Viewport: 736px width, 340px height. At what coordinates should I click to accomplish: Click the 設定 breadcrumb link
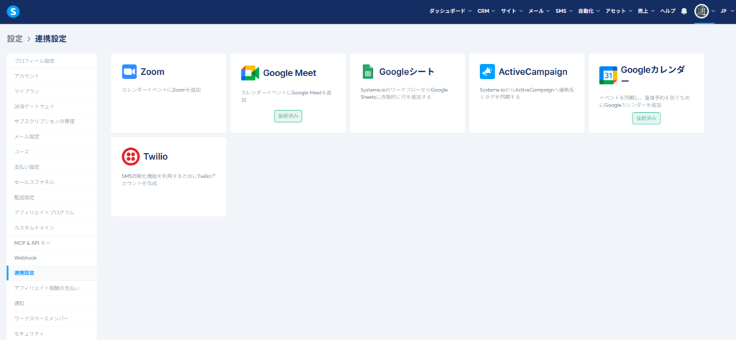pos(14,39)
